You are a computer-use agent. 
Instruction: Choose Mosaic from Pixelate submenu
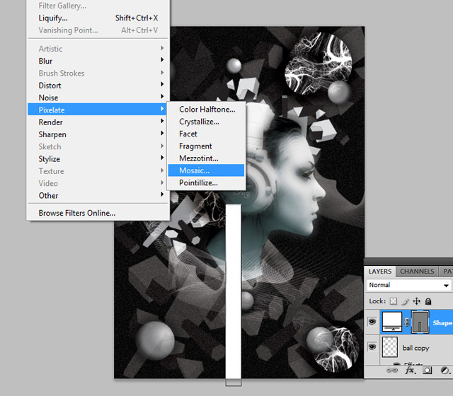[195, 170]
